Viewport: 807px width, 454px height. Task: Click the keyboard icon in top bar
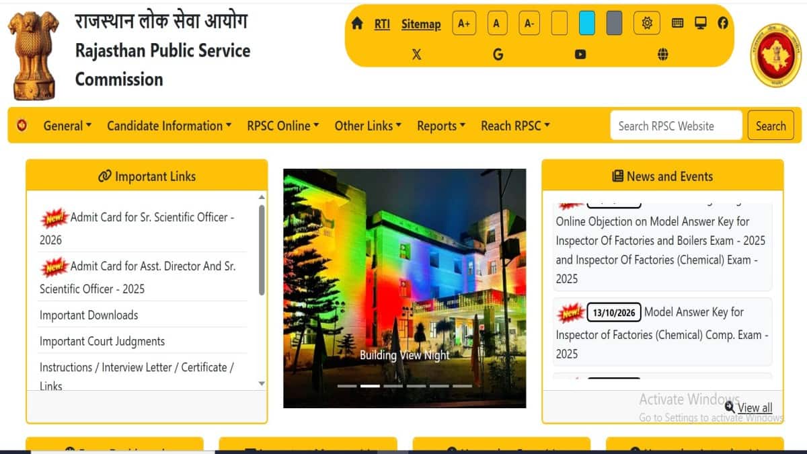pos(678,23)
